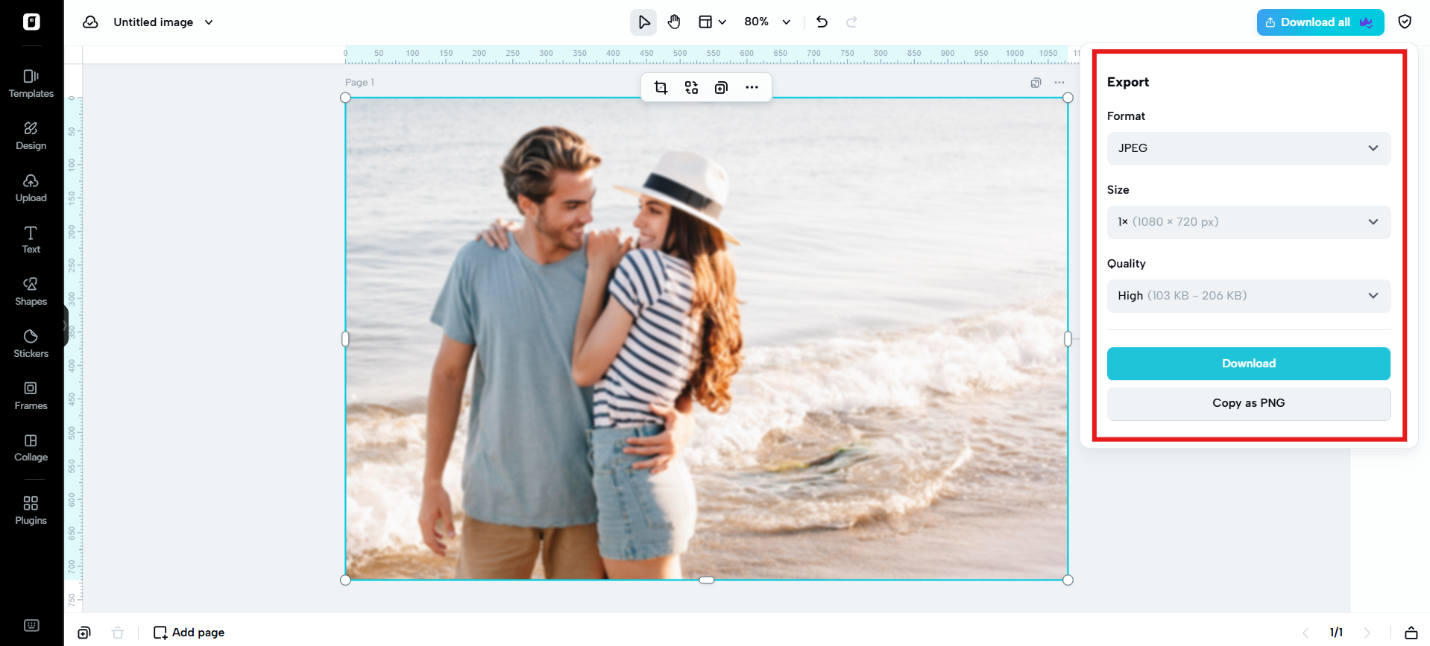Viewport: 1430px width, 646px height.
Task: Select the hand pan tool
Action: pos(674,22)
